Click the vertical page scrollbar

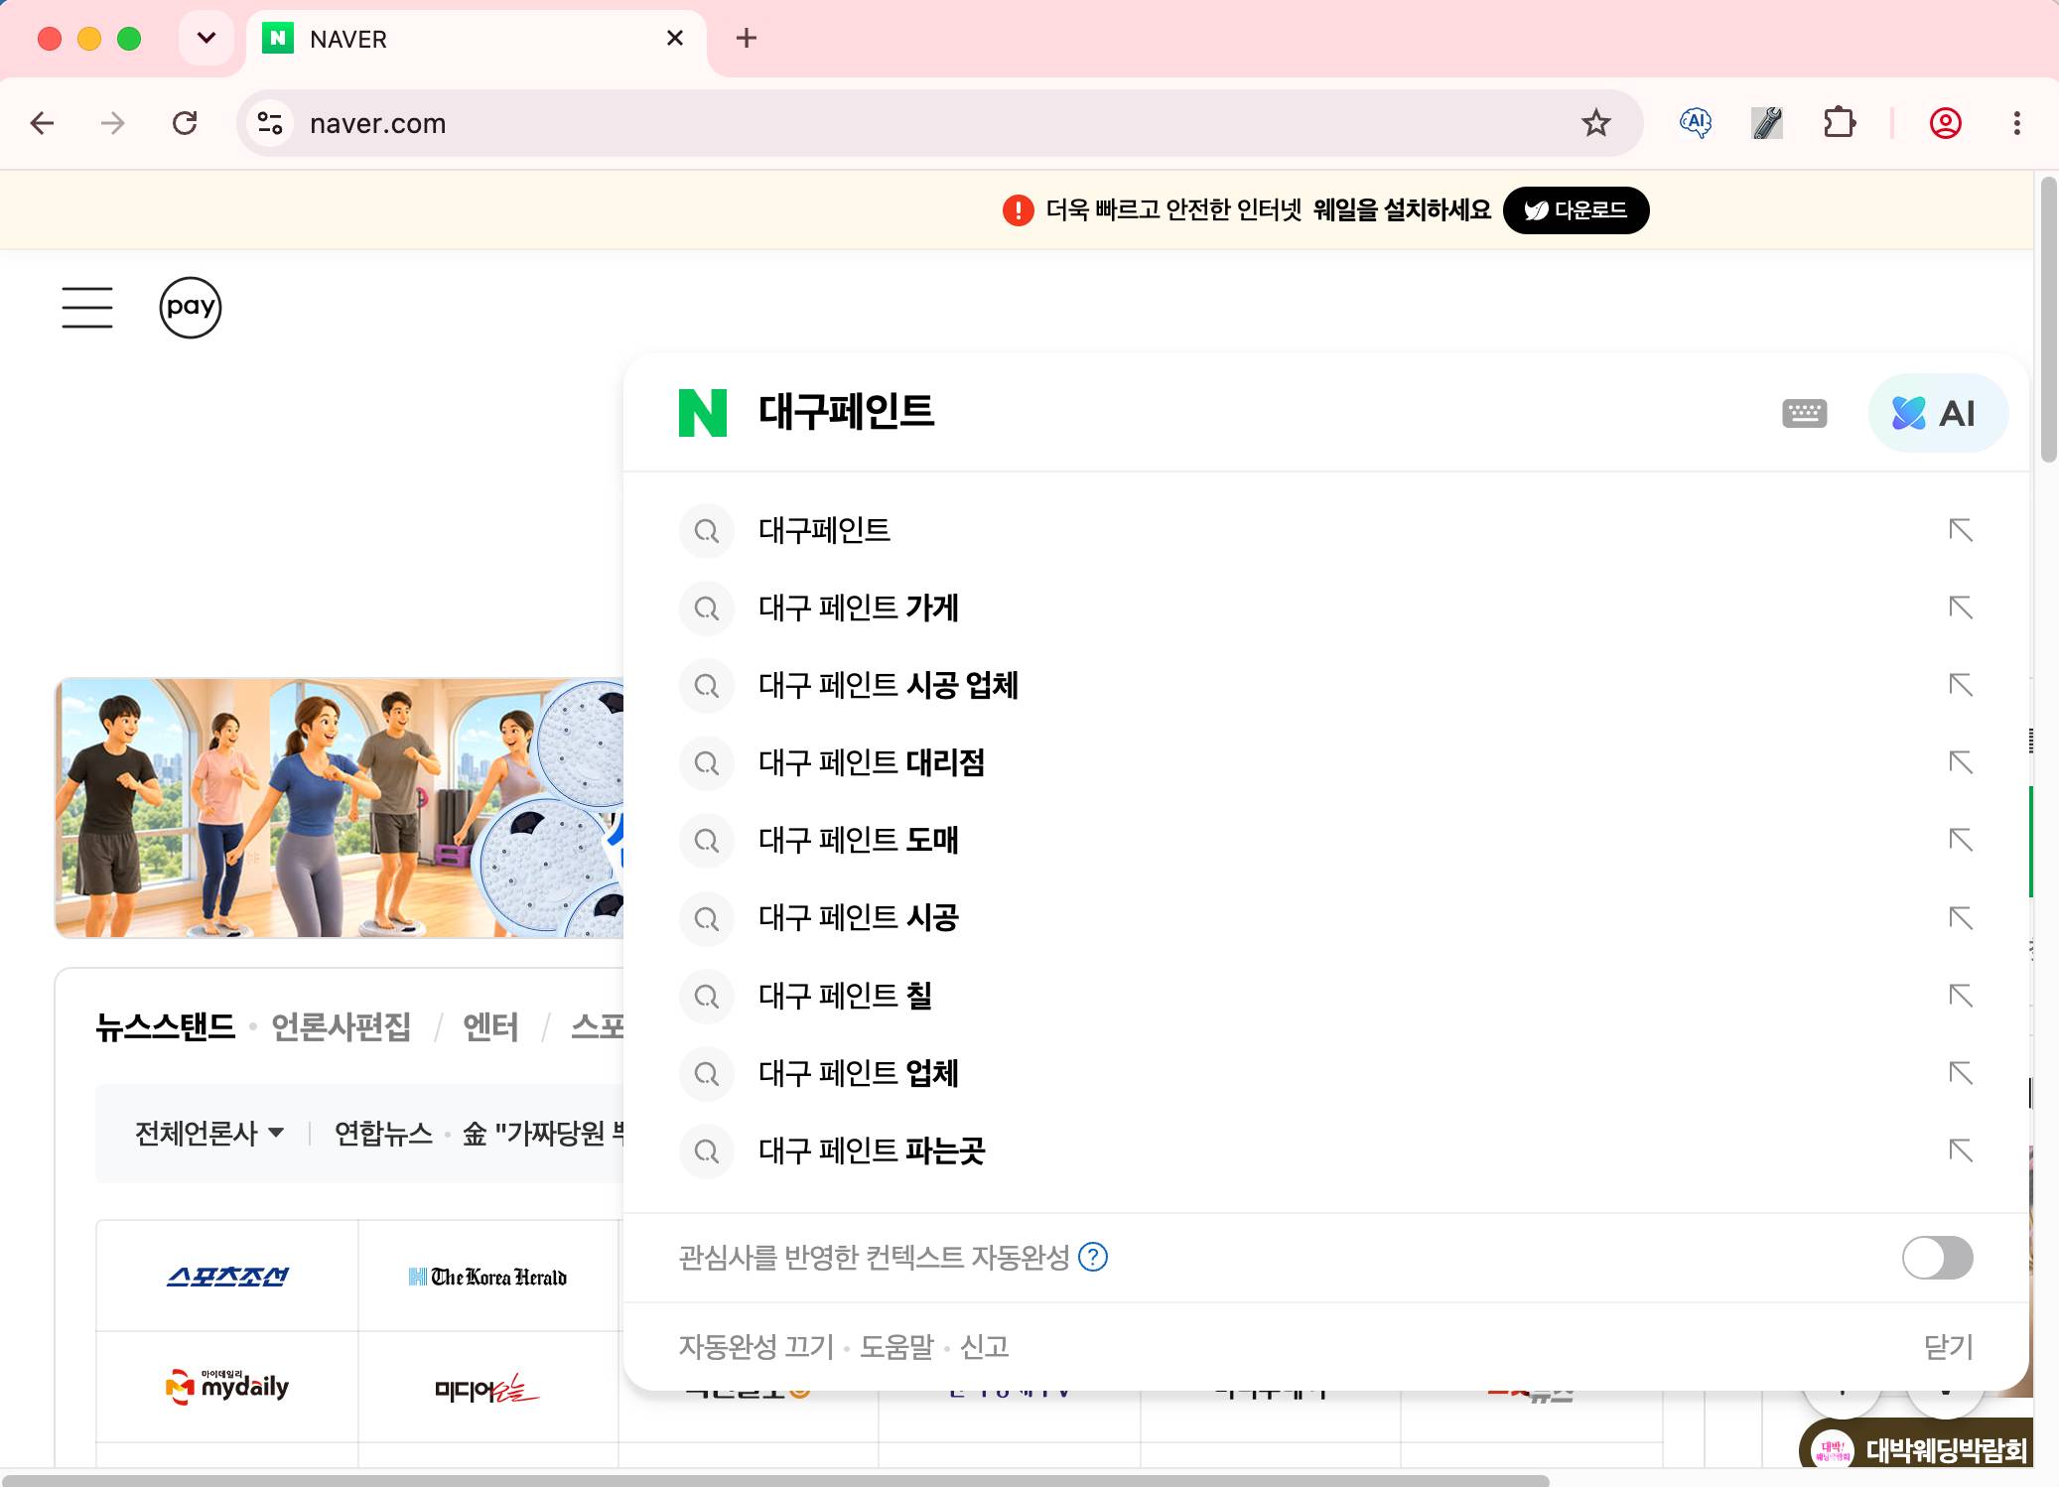2048,320
